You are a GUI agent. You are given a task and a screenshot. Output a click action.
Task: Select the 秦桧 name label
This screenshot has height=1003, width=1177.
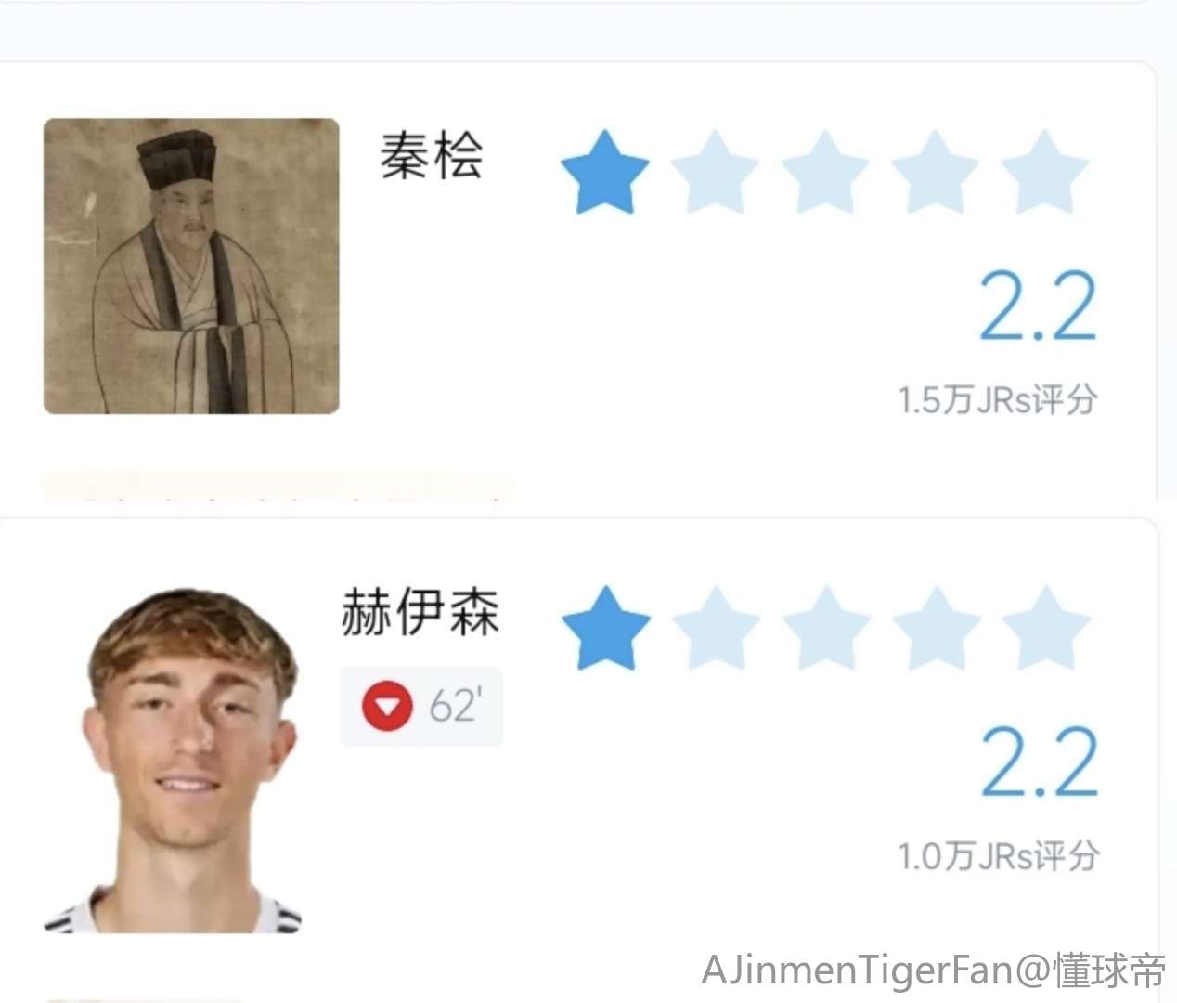[x=432, y=155]
